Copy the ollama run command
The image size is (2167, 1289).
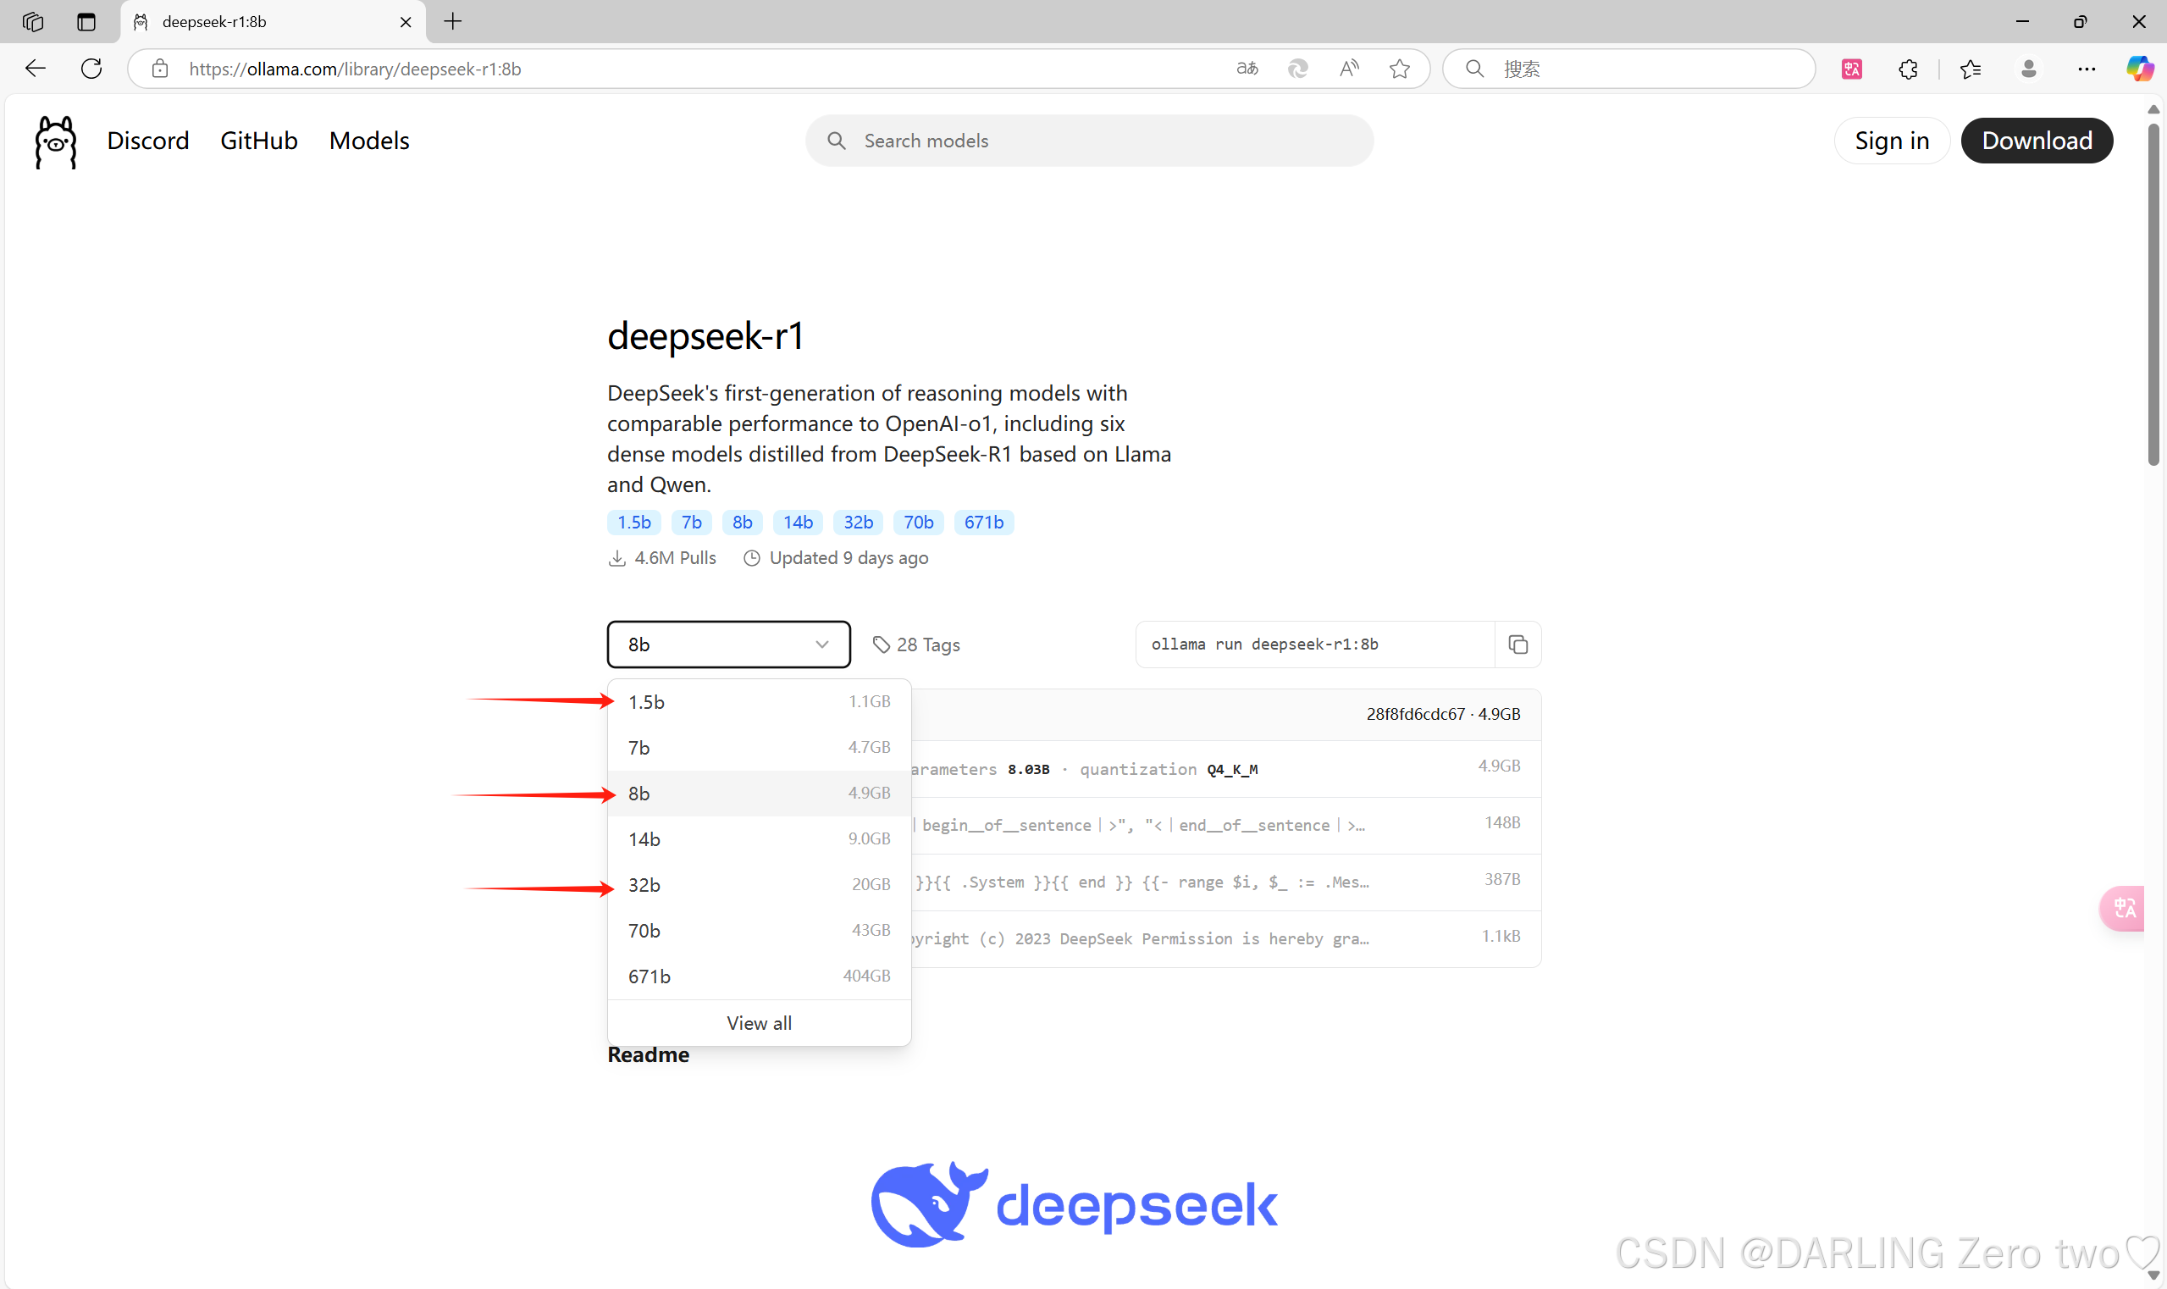click(1517, 644)
